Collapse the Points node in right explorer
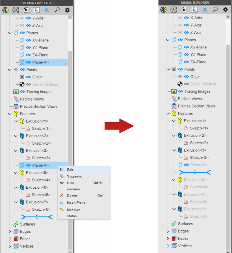 click(x=168, y=69)
